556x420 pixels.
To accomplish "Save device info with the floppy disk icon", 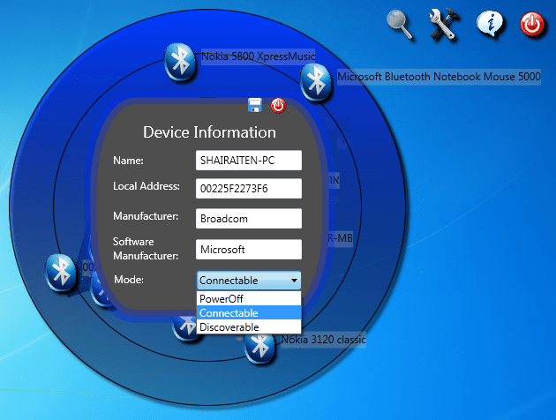I will pos(254,105).
